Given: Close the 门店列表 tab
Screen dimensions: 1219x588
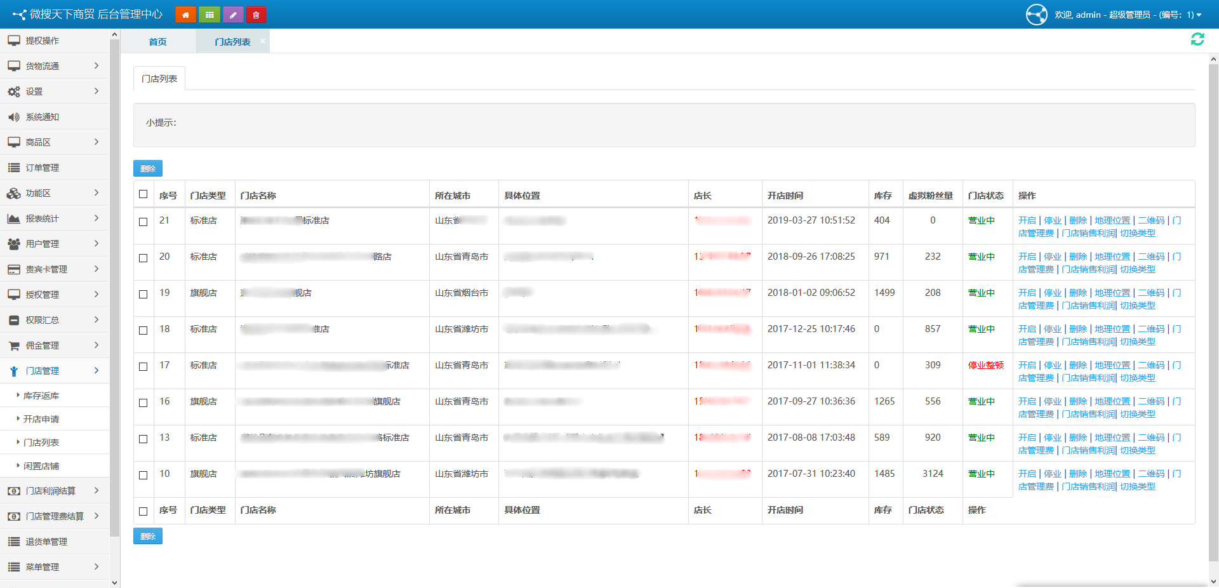Looking at the screenshot, I should tap(263, 41).
